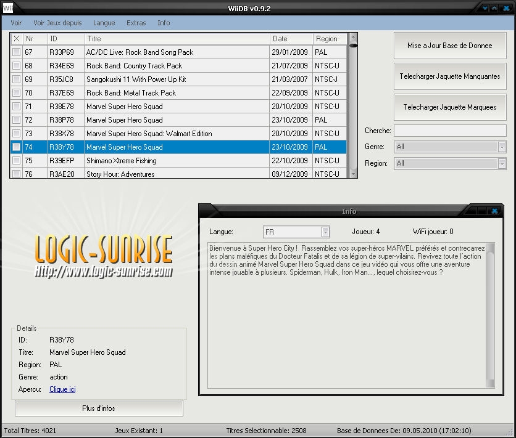Check the Shimano Xtreme Fishing checkbox

[x=16, y=161]
